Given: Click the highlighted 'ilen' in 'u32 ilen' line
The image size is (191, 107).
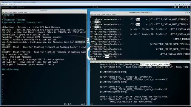Looking at the screenshot, I should 138,24.
